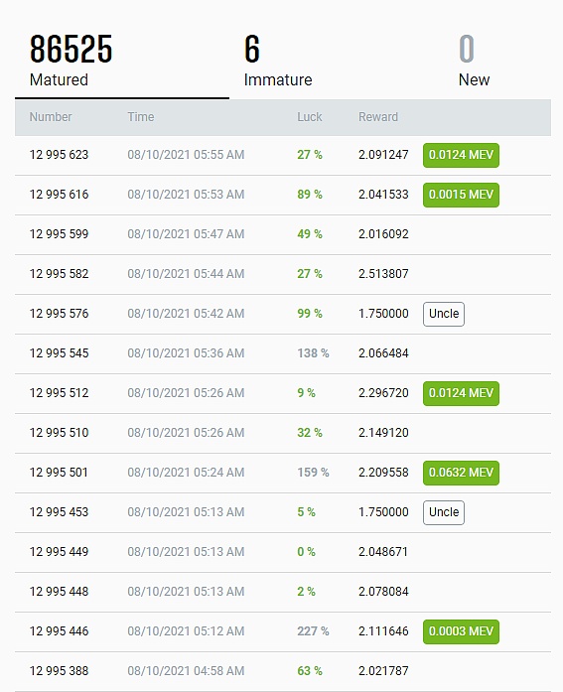Viewport: 563px width, 692px height.
Task: Click the Uncle tag on block 12 995 576
Action: pyautogui.click(x=444, y=314)
